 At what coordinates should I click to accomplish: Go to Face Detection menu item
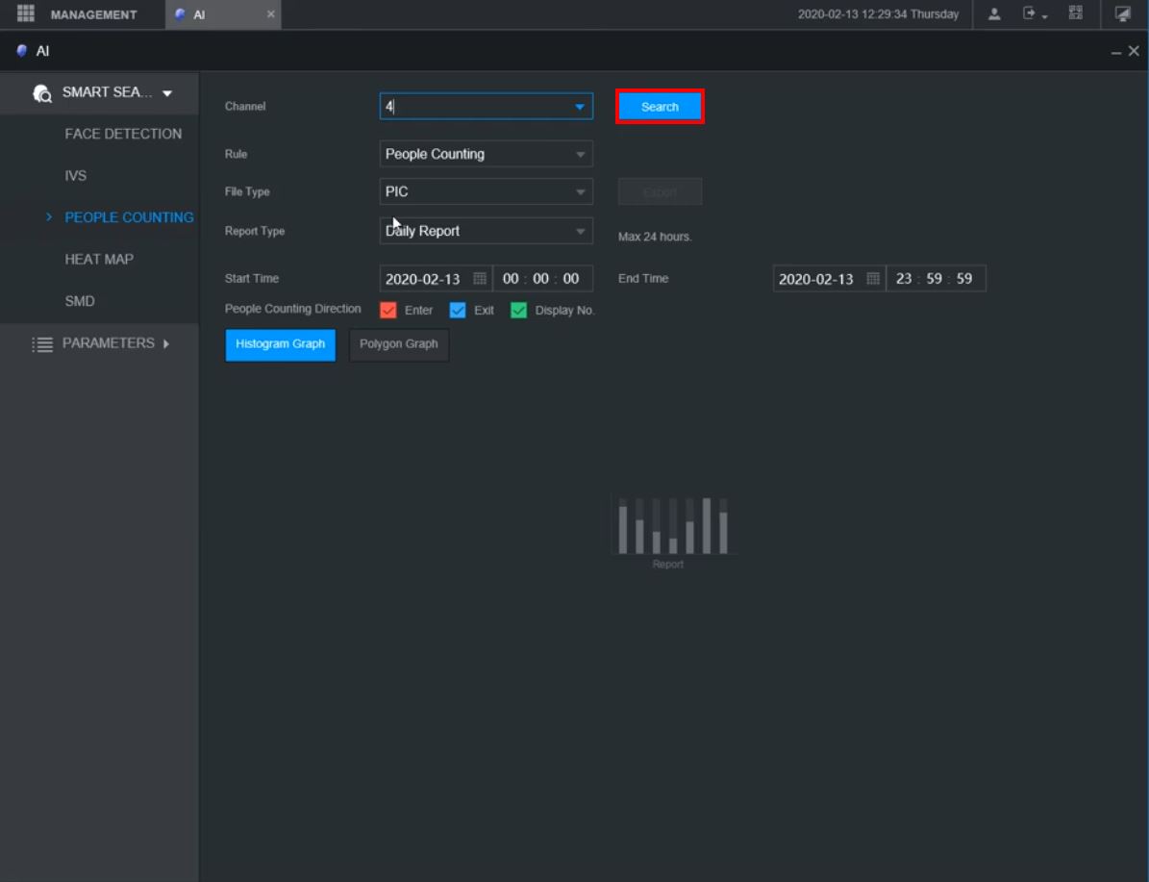click(123, 134)
